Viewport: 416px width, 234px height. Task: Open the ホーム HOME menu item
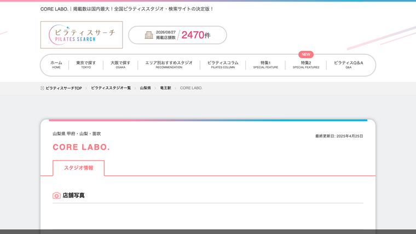click(x=56, y=65)
